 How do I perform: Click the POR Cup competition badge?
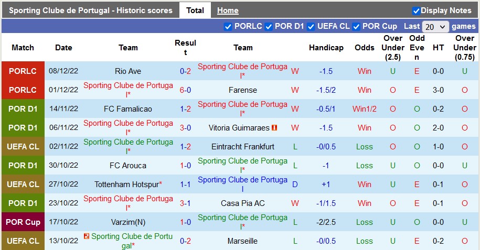tap(23, 222)
